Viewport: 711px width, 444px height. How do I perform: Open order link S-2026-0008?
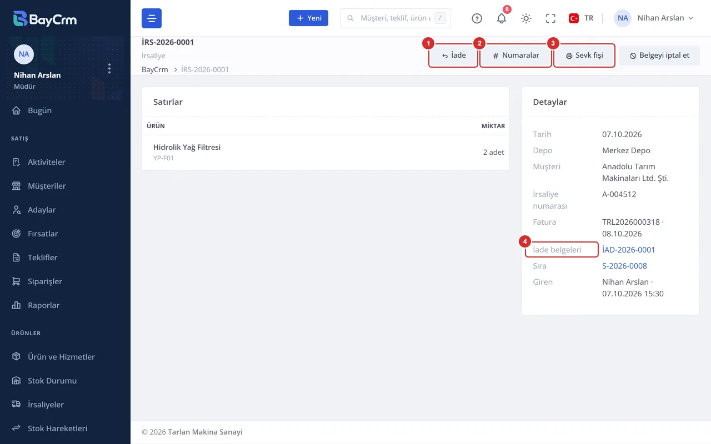[624, 266]
